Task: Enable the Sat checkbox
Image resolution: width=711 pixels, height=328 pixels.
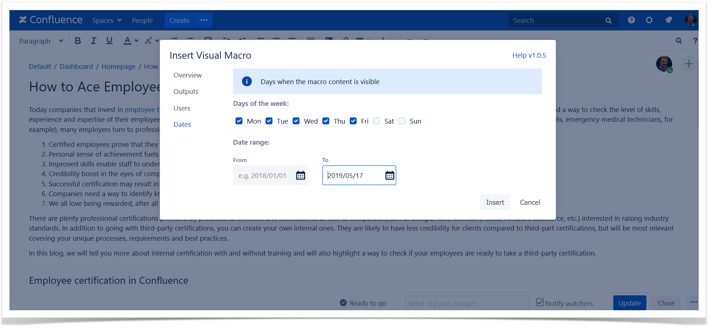Action: (377, 121)
